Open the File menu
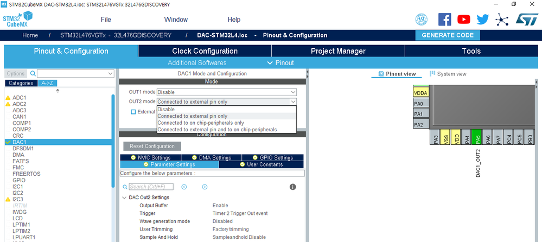542x242 pixels. tap(106, 20)
